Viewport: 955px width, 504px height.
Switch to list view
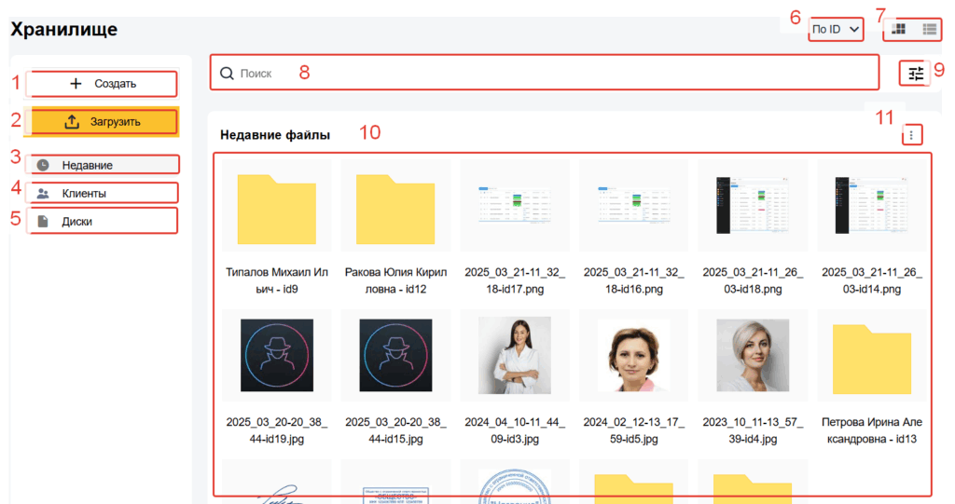[930, 29]
